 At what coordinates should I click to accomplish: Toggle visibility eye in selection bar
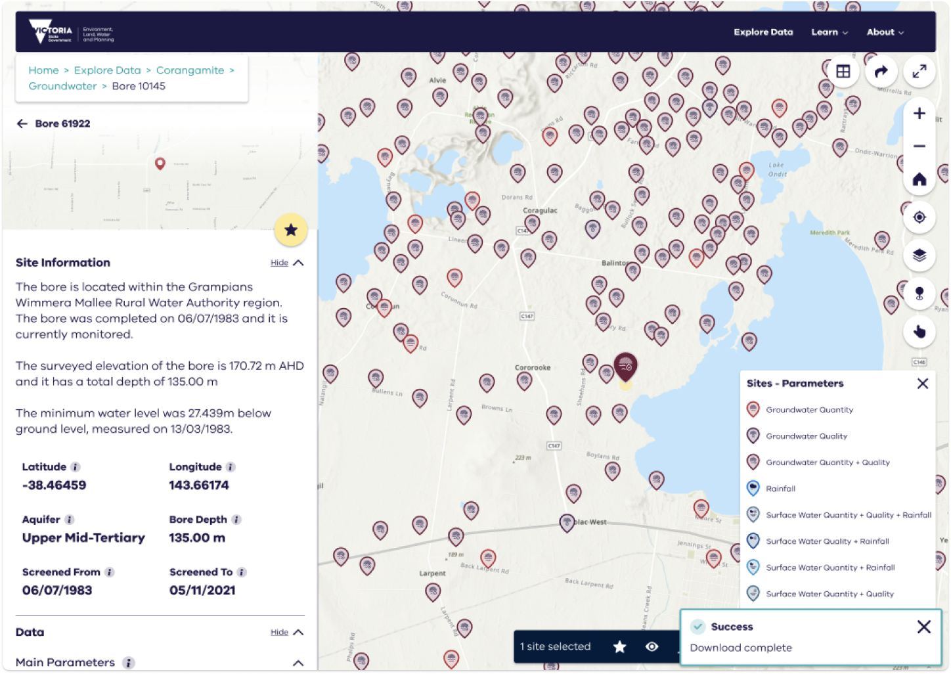pos(652,647)
